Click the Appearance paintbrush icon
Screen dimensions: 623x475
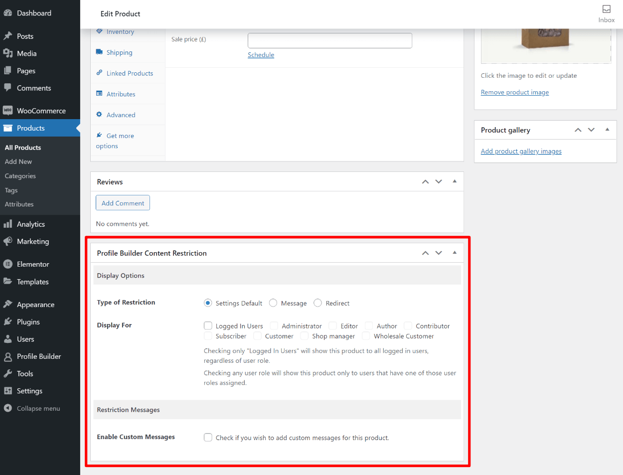tap(7, 305)
